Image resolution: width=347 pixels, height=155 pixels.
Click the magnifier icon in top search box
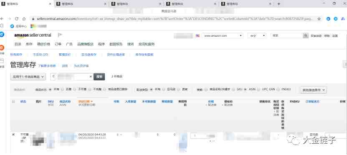coord(306,35)
